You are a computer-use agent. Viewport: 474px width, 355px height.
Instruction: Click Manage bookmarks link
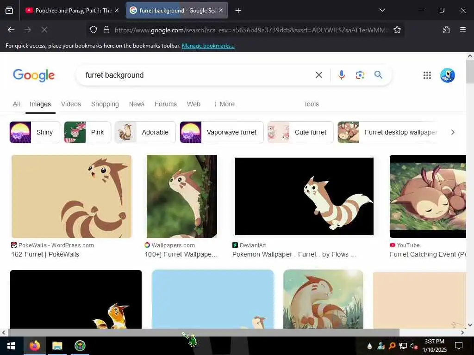pyautogui.click(x=208, y=46)
